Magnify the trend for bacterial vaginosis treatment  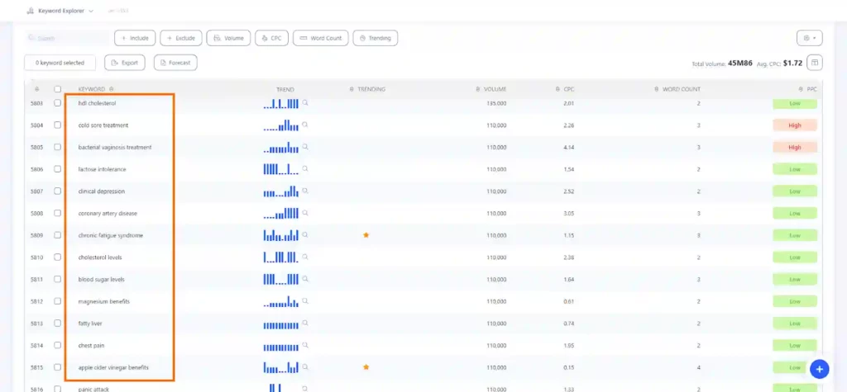(x=305, y=147)
